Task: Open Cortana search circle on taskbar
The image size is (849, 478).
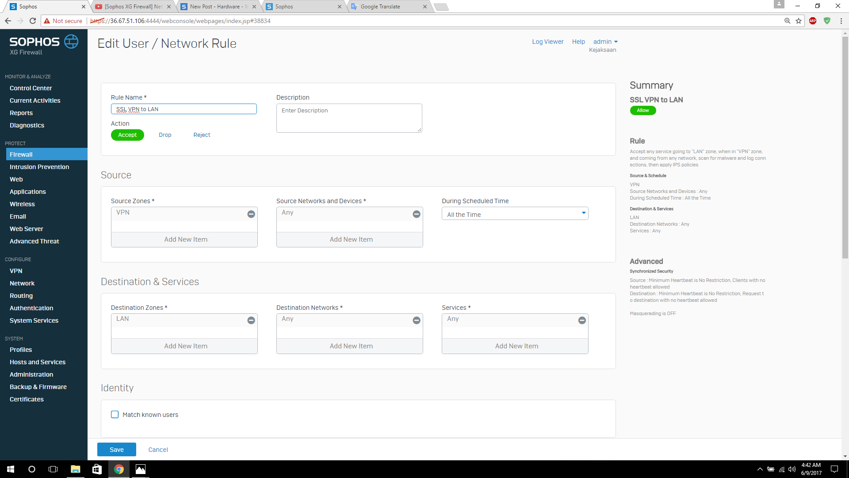Action: click(32, 469)
